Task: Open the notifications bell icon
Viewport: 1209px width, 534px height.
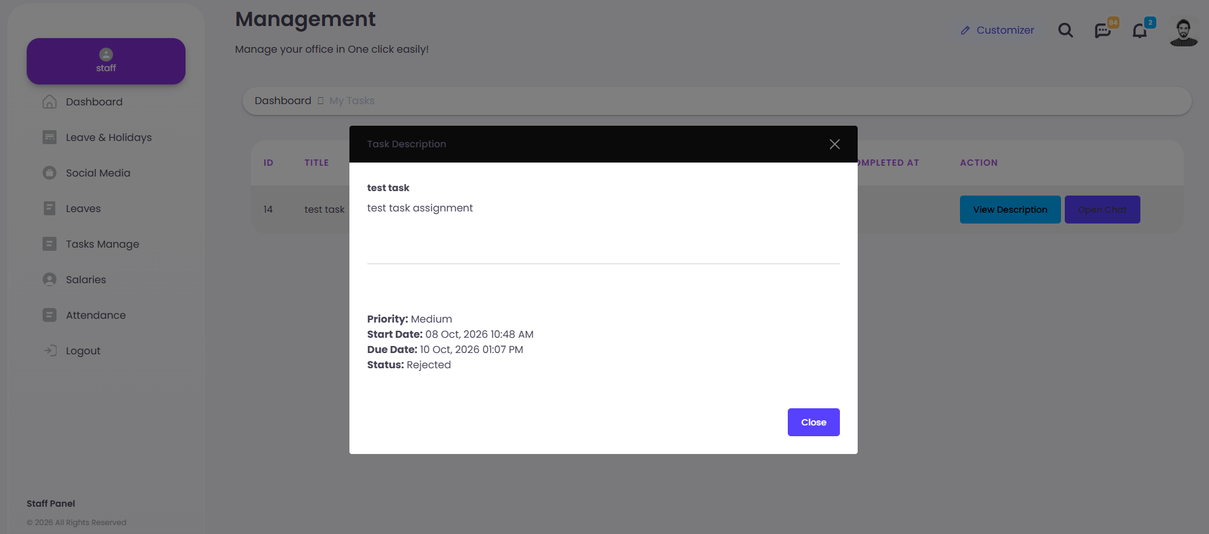Action: (1140, 30)
